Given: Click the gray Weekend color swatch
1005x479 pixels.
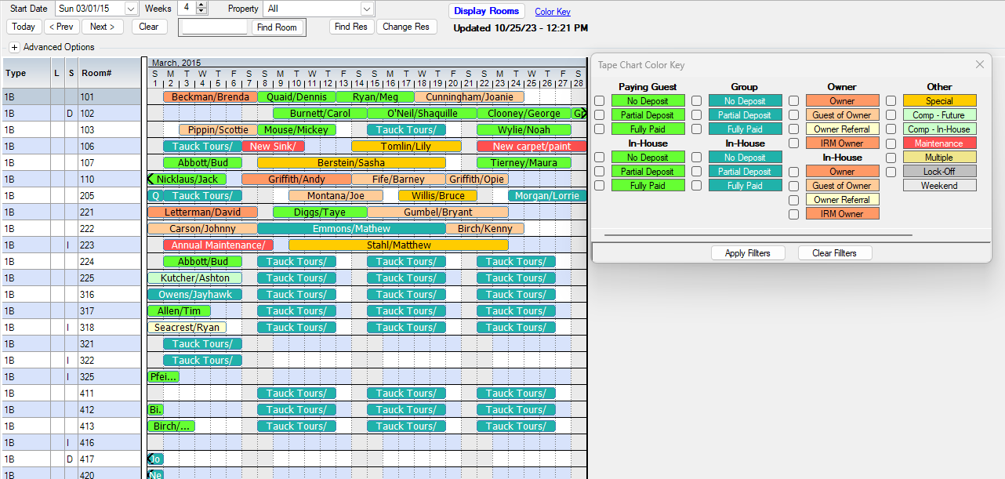Looking at the screenshot, I should [939, 186].
